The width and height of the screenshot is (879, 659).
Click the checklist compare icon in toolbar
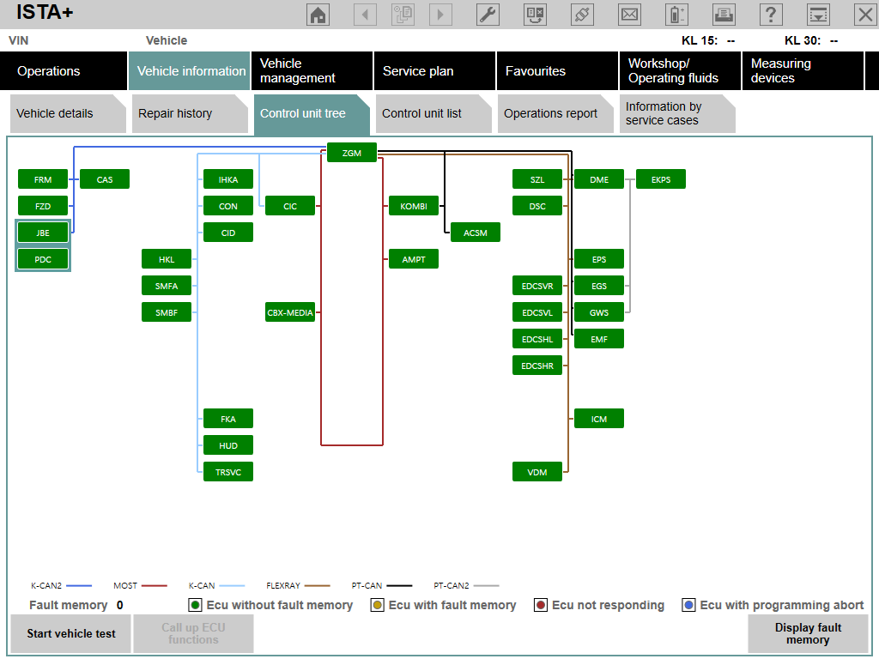(x=535, y=15)
